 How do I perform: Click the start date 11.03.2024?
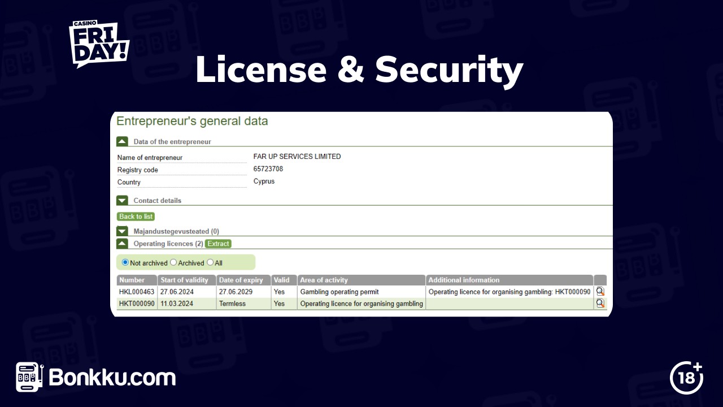[177, 304]
